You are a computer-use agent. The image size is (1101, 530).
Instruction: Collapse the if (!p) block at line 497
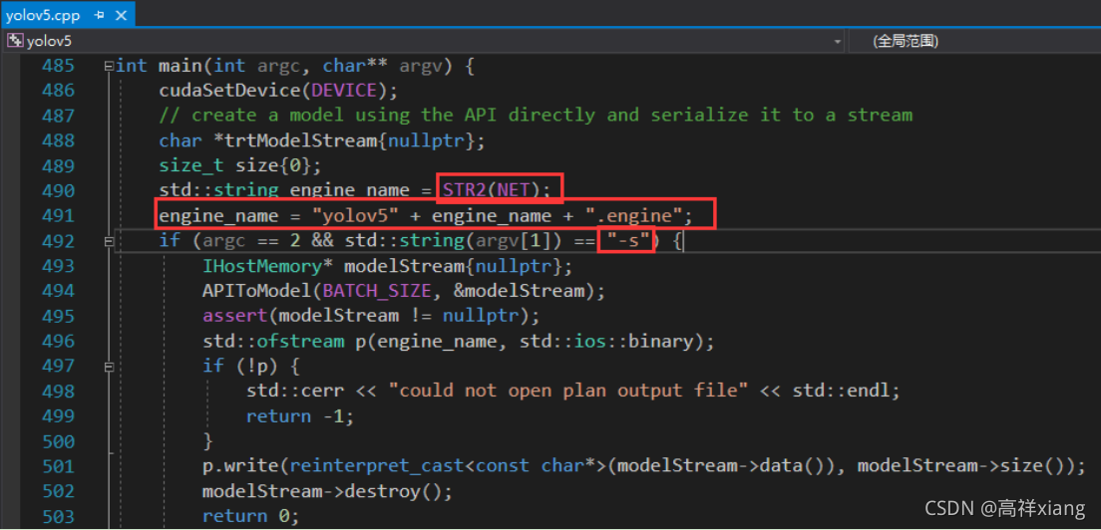coord(109,366)
